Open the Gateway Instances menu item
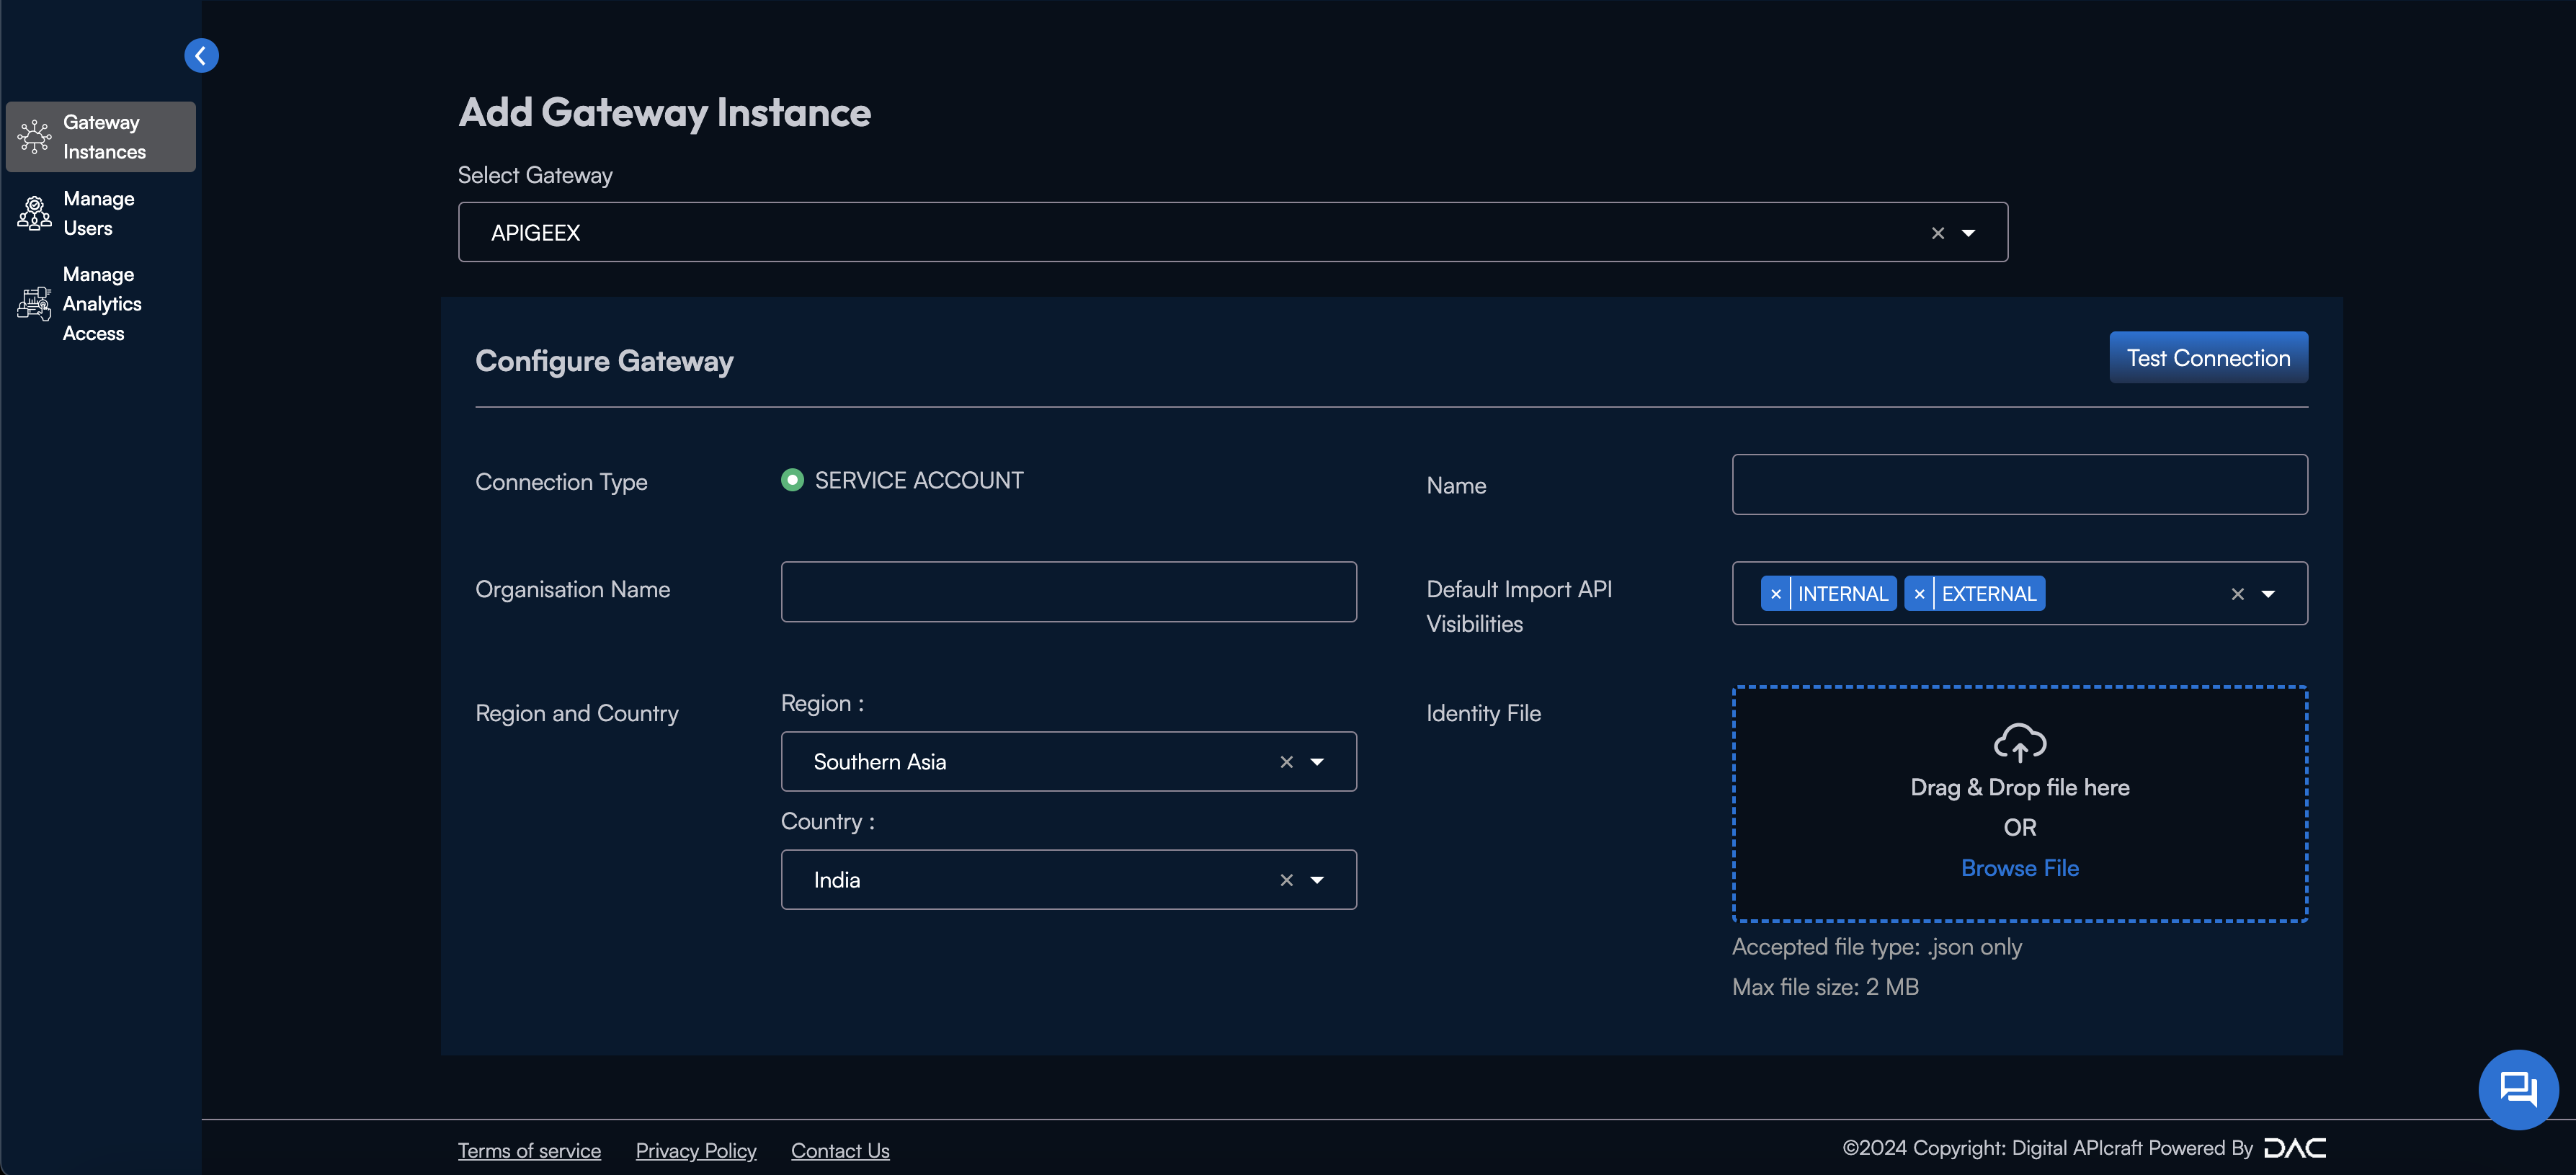Viewport: 2576px width, 1175px height. click(x=101, y=137)
